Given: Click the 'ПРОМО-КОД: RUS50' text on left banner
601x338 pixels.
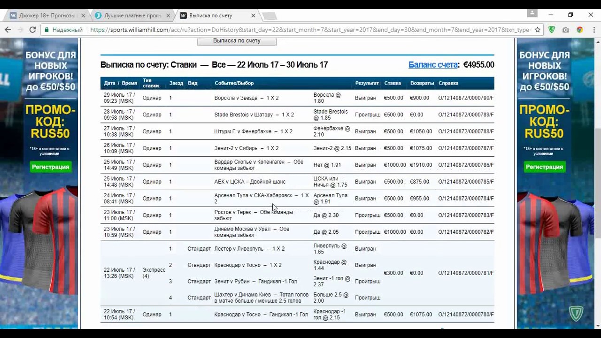Looking at the screenshot, I should pyautogui.click(x=51, y=122).
